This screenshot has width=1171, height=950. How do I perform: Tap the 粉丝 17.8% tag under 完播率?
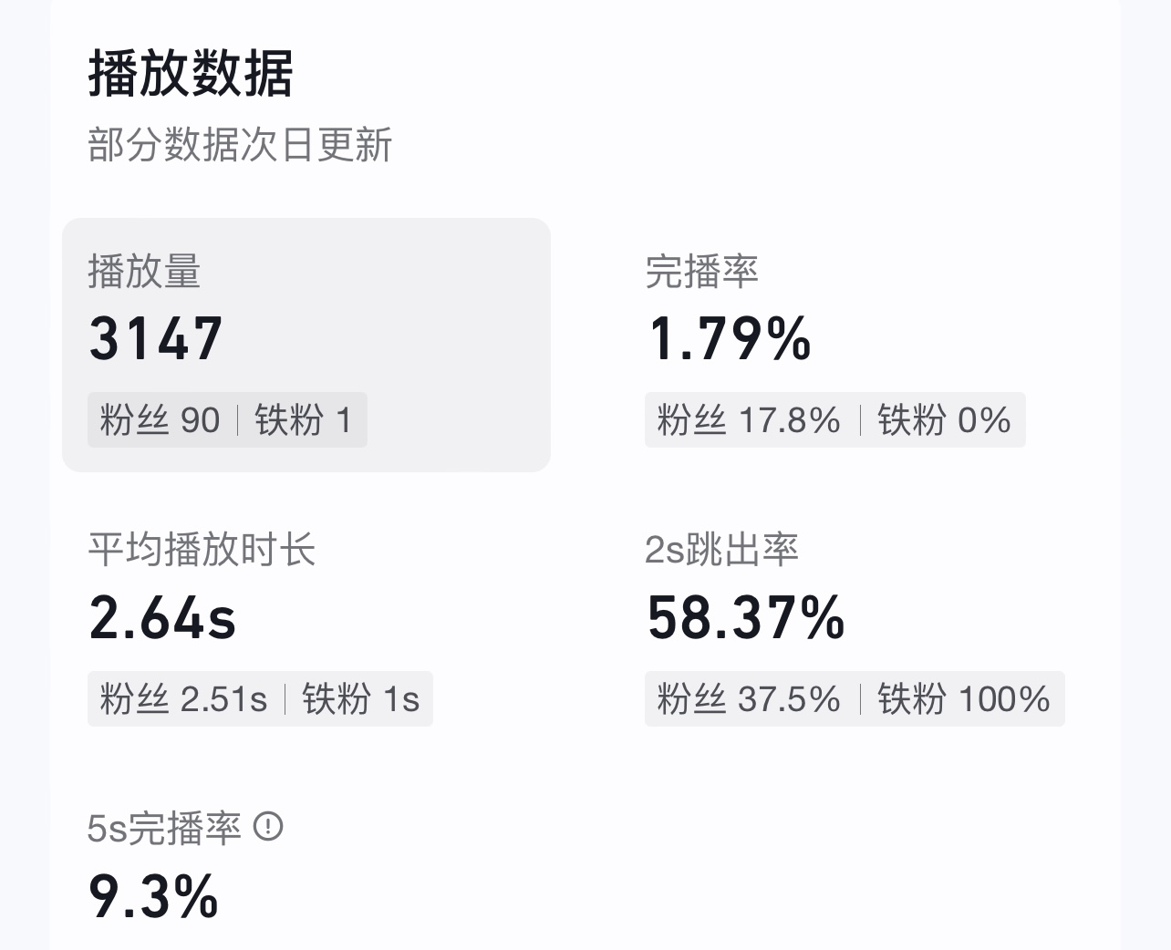click(748, 420)
